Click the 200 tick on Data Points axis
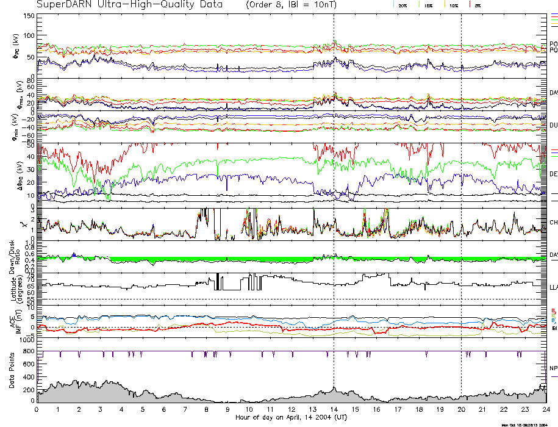558x427 pixels. (x=29, y=390)
